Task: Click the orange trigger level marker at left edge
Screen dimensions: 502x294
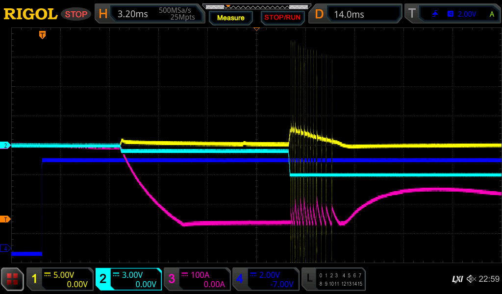Action: [x=6, y=219]
